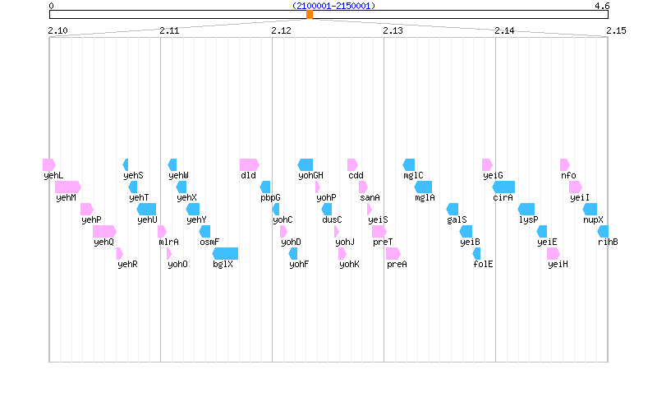The width and height of the screenshot is (657, 411).
Task: Open the 2100001-2150001 range link
Action: (333, 6)
